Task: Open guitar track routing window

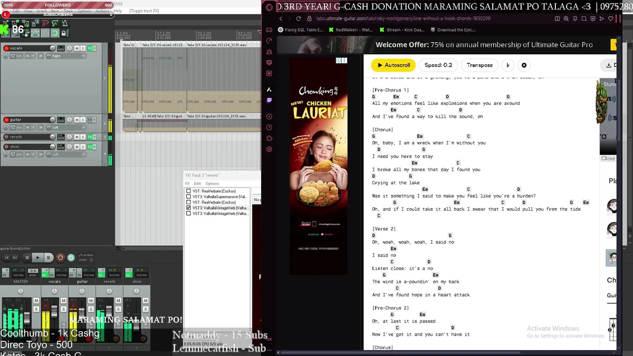Action: click(61, 120)
